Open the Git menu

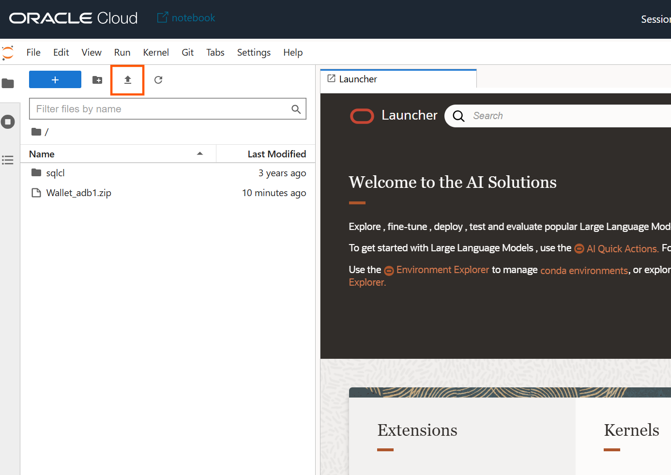[188, 52]
